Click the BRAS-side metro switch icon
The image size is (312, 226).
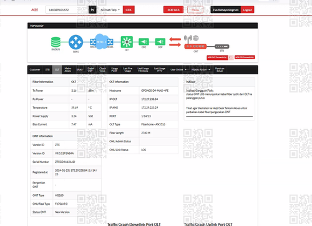click(93, 42)
